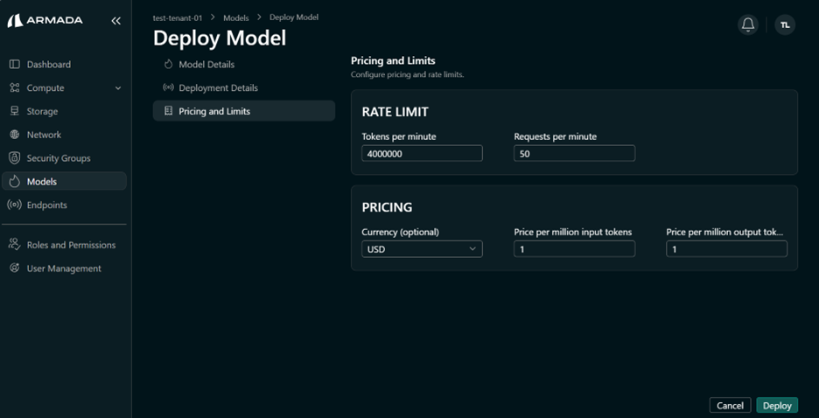This screenshot has width=819, height=418.
Task: Click the Deploy Model breadcrumb
Action: 294,17
